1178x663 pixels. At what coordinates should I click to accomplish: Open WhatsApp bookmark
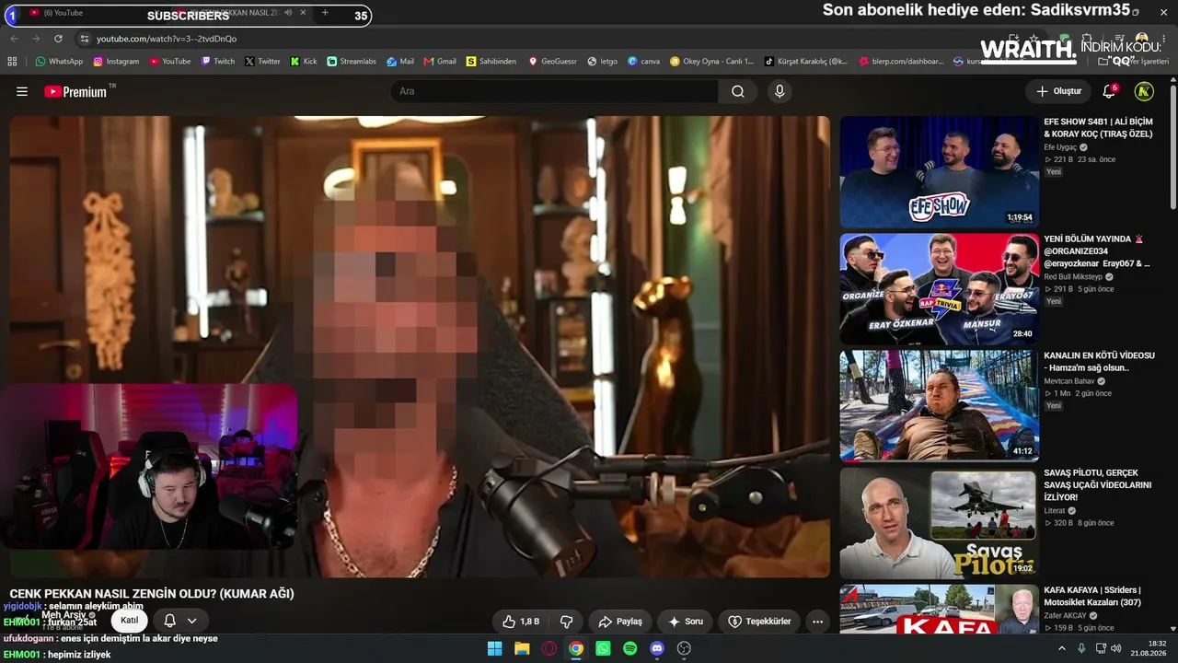coord(59,62)
